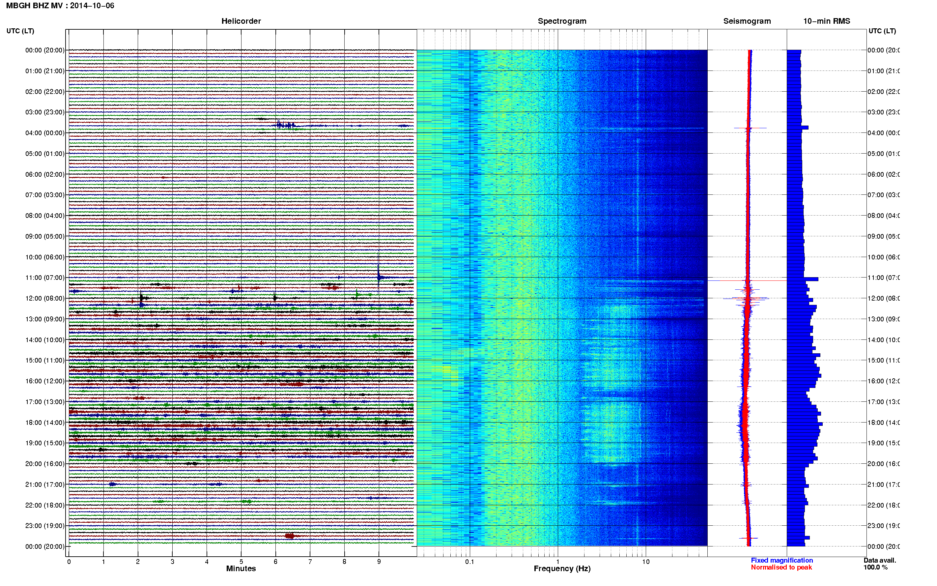Click the left '09:00 (05:00)' time label

[45, 236]
